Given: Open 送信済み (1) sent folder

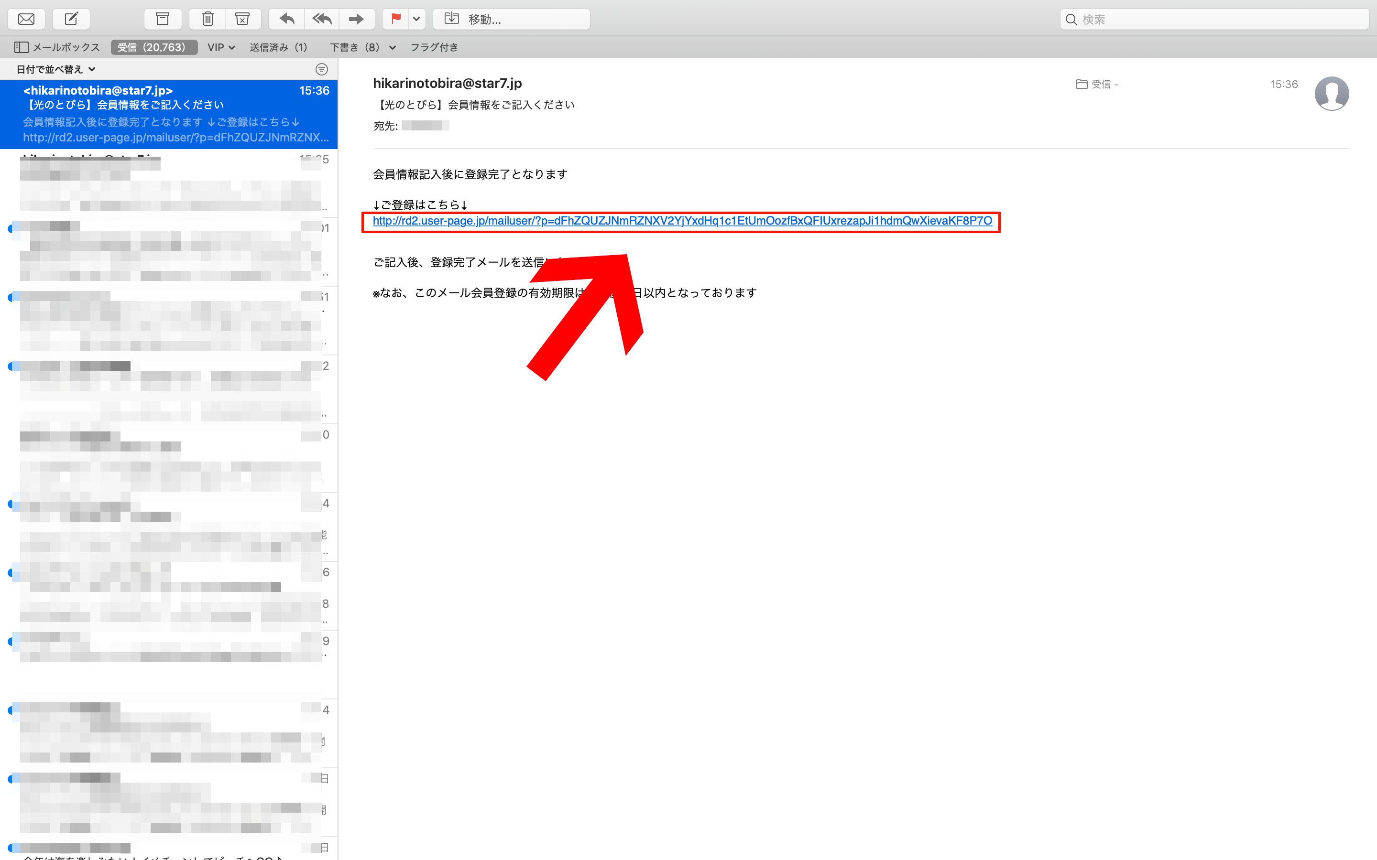Looking at the screenshot, I should (x=278, y=47).
